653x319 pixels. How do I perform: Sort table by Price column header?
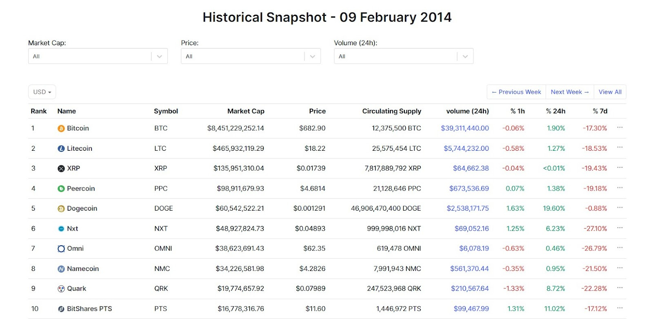coord(317,111)
